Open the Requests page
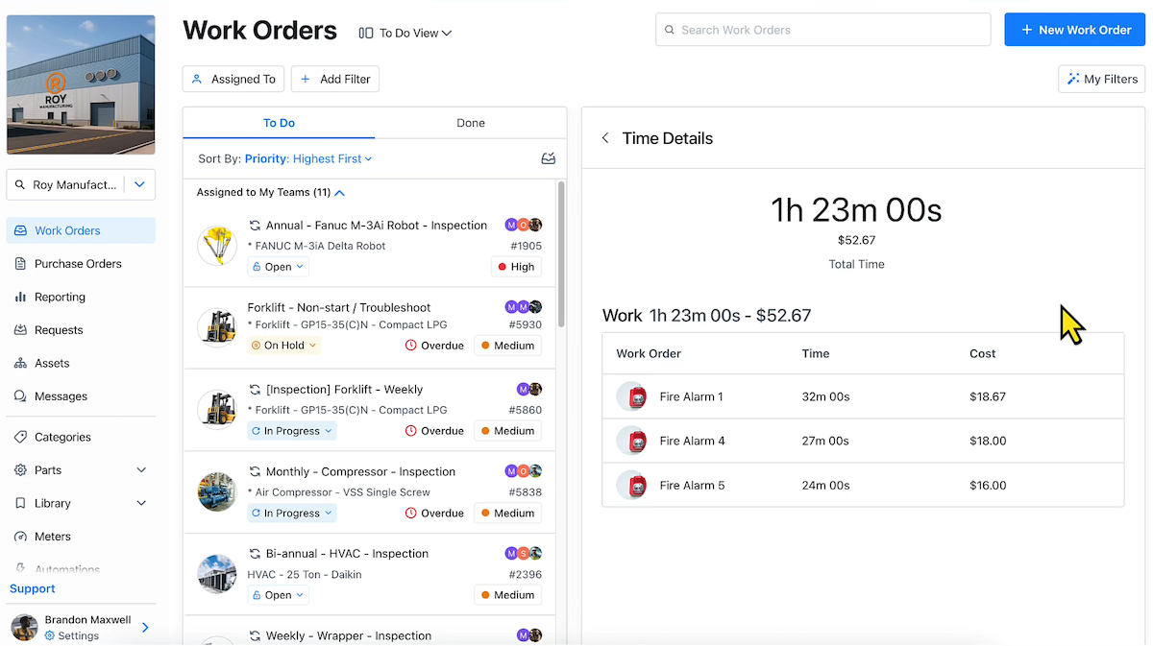This screenshot has height=646, width=1153. (x=81, y=330)
